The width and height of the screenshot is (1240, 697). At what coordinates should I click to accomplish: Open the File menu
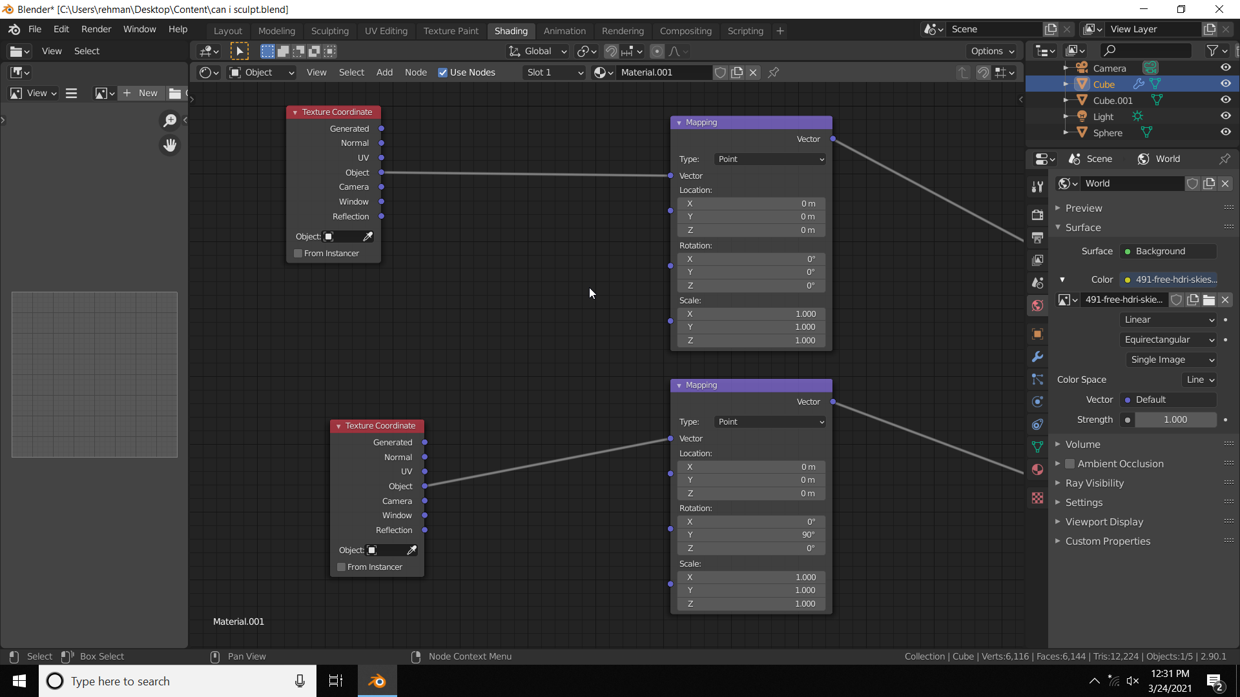35,29
